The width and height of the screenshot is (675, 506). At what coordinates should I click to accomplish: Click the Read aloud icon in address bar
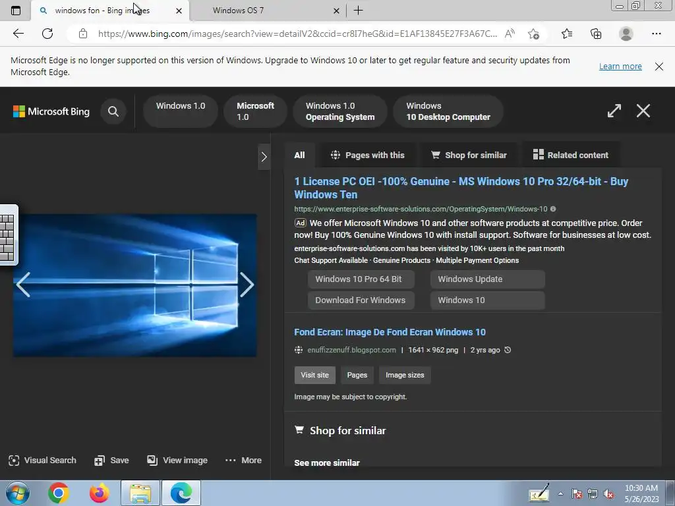pyautogui.click(x=510, y=34)
